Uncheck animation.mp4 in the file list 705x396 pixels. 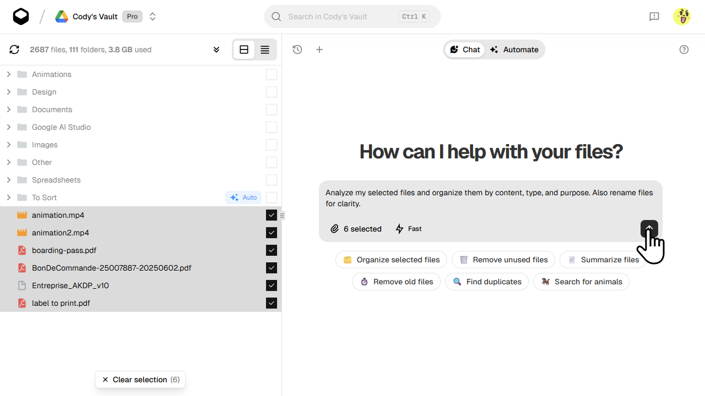click(271, 215)
